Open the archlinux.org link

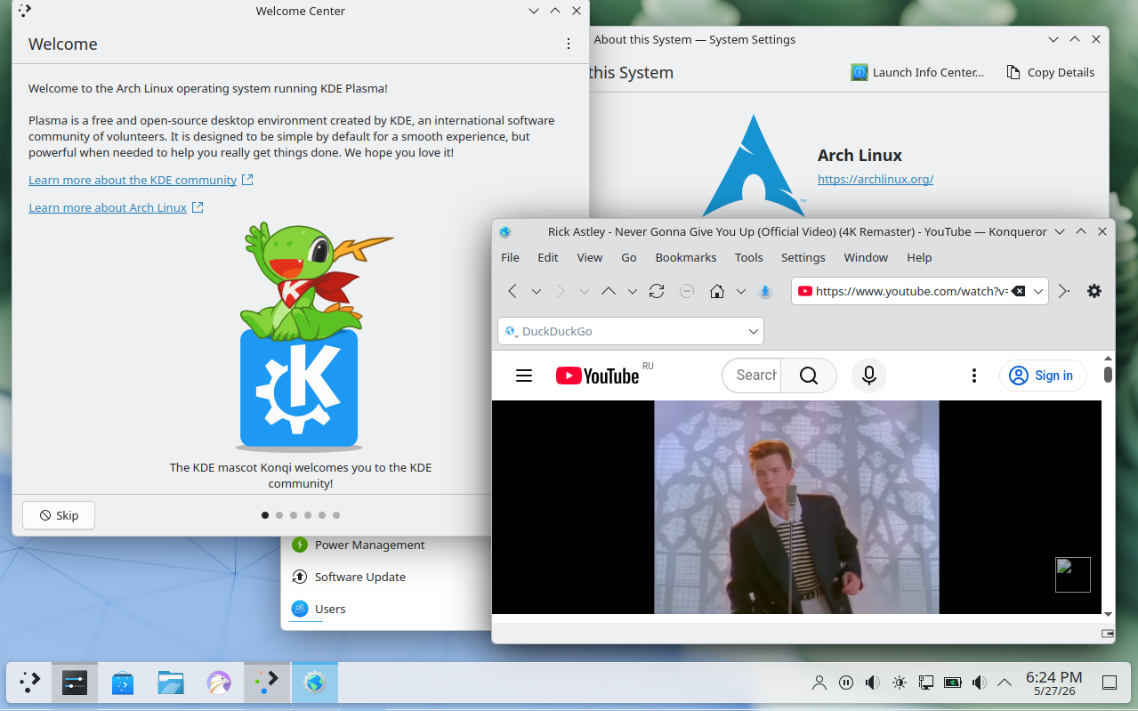876,179
